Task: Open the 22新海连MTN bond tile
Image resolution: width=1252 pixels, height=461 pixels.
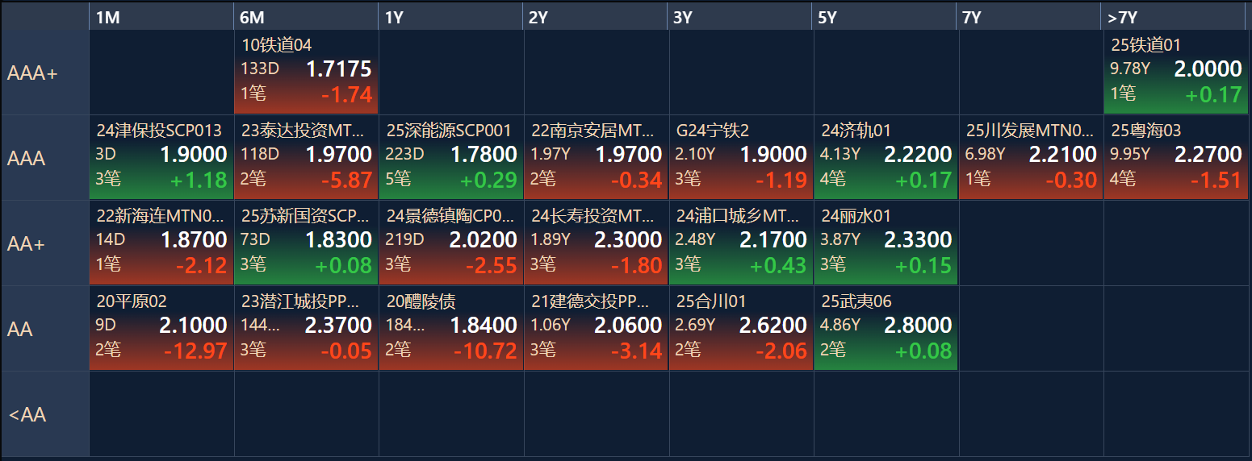Action: [161, 243]
